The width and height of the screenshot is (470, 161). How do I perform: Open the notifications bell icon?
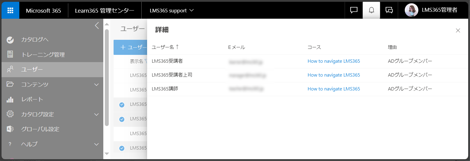coord(372,10)
